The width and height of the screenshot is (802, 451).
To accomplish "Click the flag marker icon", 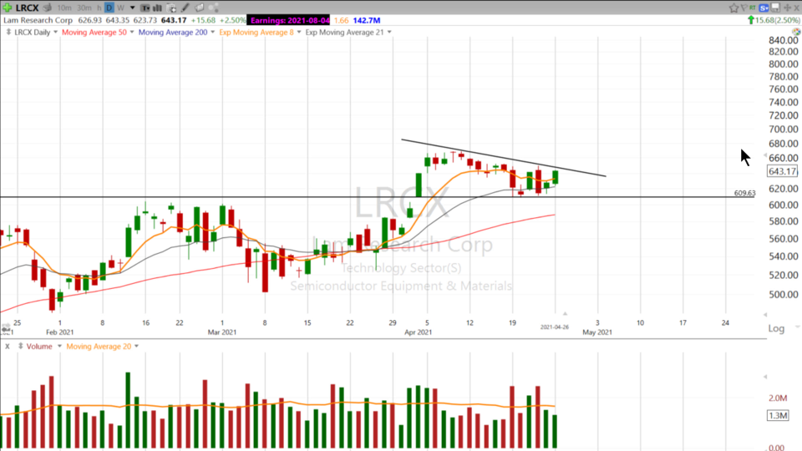I will tap(744, 8).
